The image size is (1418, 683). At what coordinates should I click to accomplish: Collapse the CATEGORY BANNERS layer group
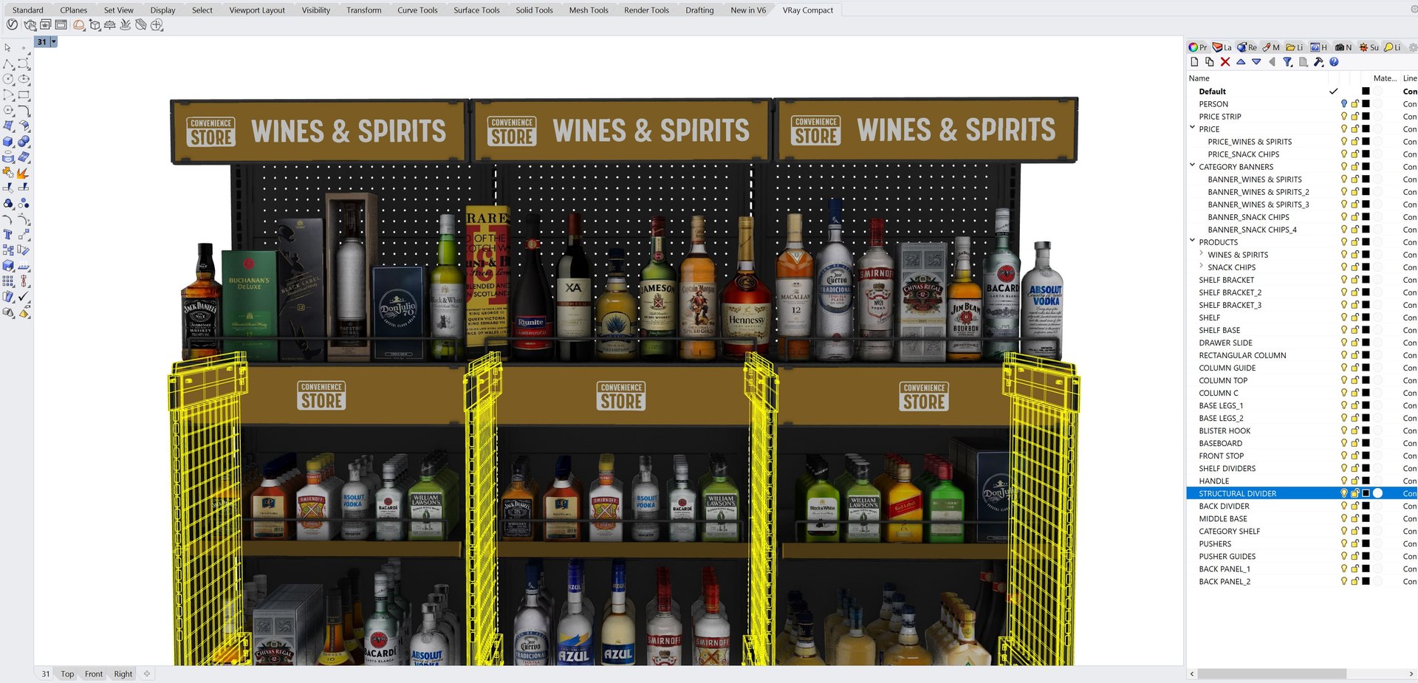[x=1192, y=165]
